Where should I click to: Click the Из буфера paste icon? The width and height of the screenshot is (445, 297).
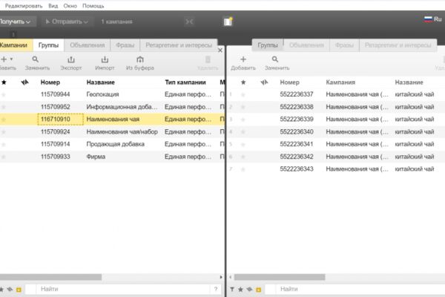click(x=140, y=59)
